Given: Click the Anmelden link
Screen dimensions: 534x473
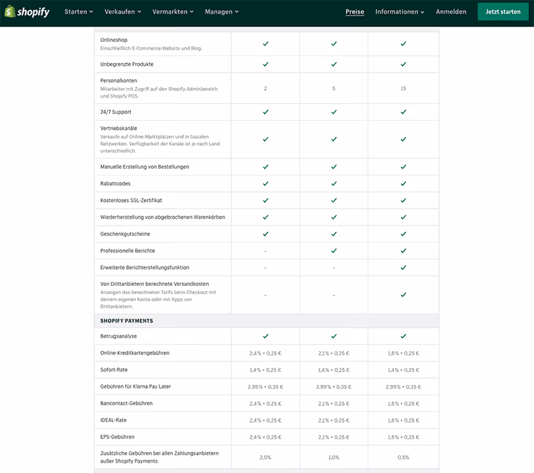Looking at the screenshot, I should tap(451, 12).
